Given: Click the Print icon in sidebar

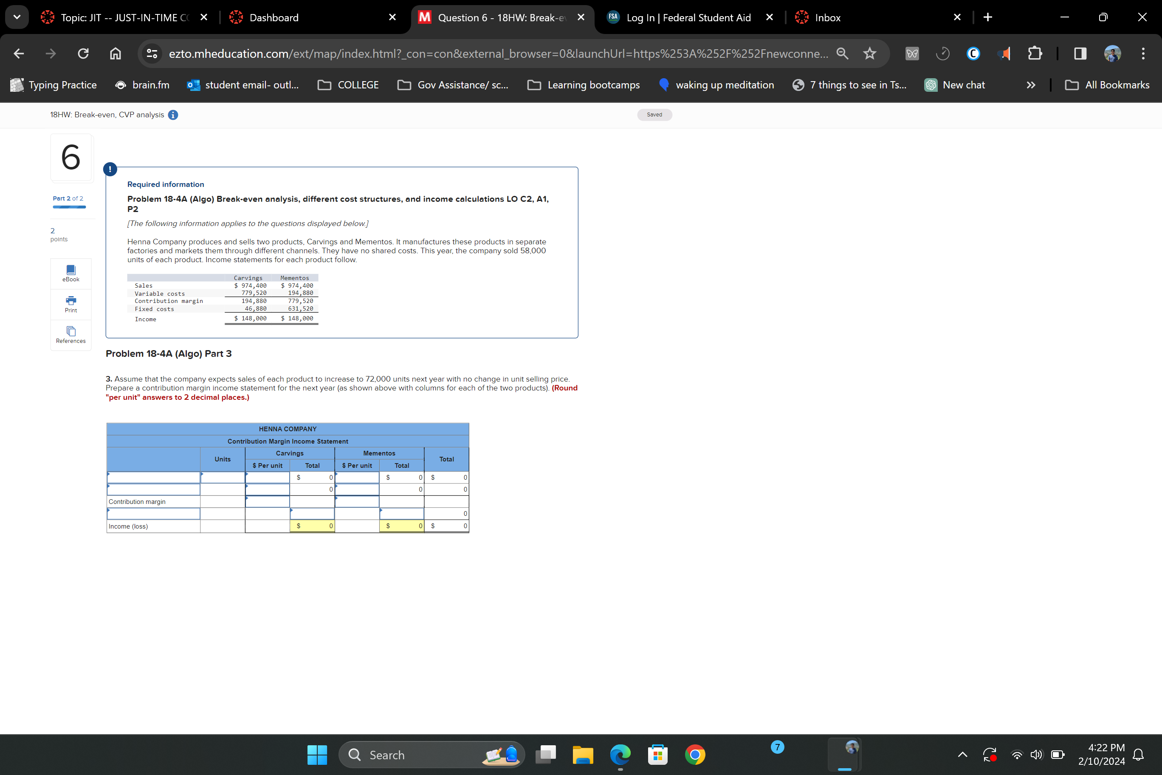Looking at the screenshot, I should pyautogui.click(x=71, y=303).
